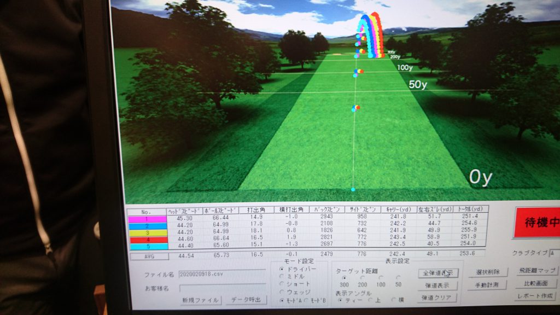
Task: Click lateral deviation value 40.5
Action: pos(433,243)
